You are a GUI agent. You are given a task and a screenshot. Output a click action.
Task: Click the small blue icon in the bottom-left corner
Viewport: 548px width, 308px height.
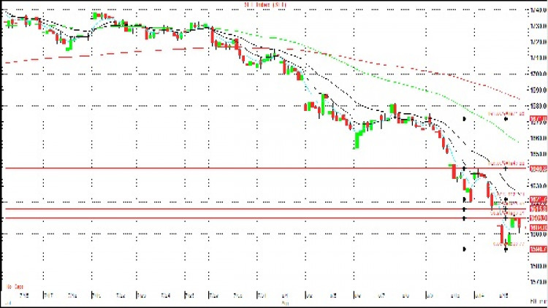[8, 303]
